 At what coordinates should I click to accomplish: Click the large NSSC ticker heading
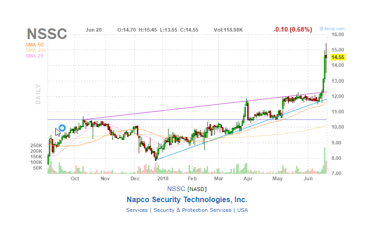[x=47, y=34]
